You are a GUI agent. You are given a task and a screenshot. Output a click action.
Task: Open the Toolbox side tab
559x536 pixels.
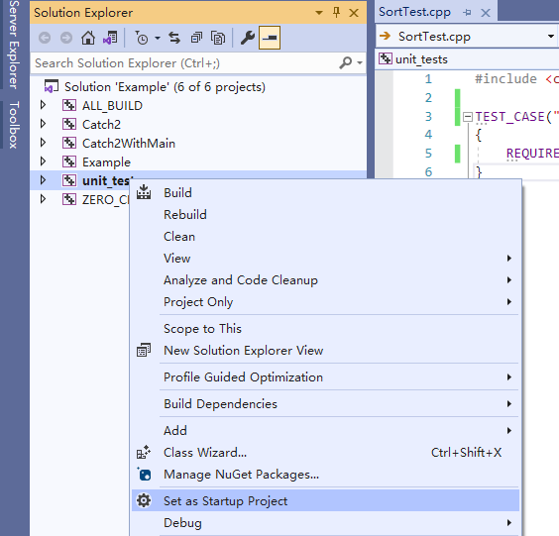[14, 125]
